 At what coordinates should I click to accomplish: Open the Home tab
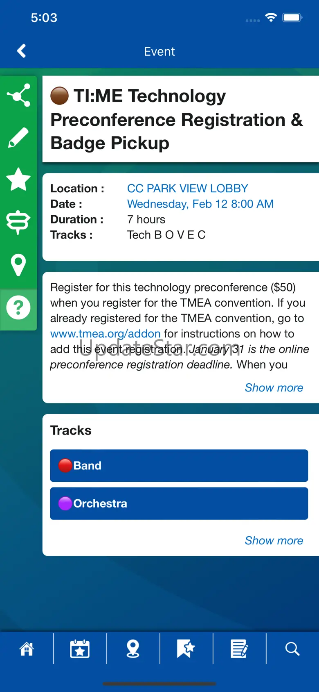tap(27, 649)
